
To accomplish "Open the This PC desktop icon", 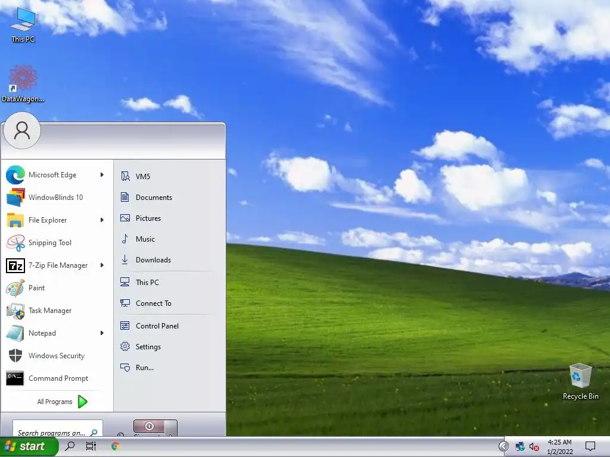I will (x=23, y=25).
